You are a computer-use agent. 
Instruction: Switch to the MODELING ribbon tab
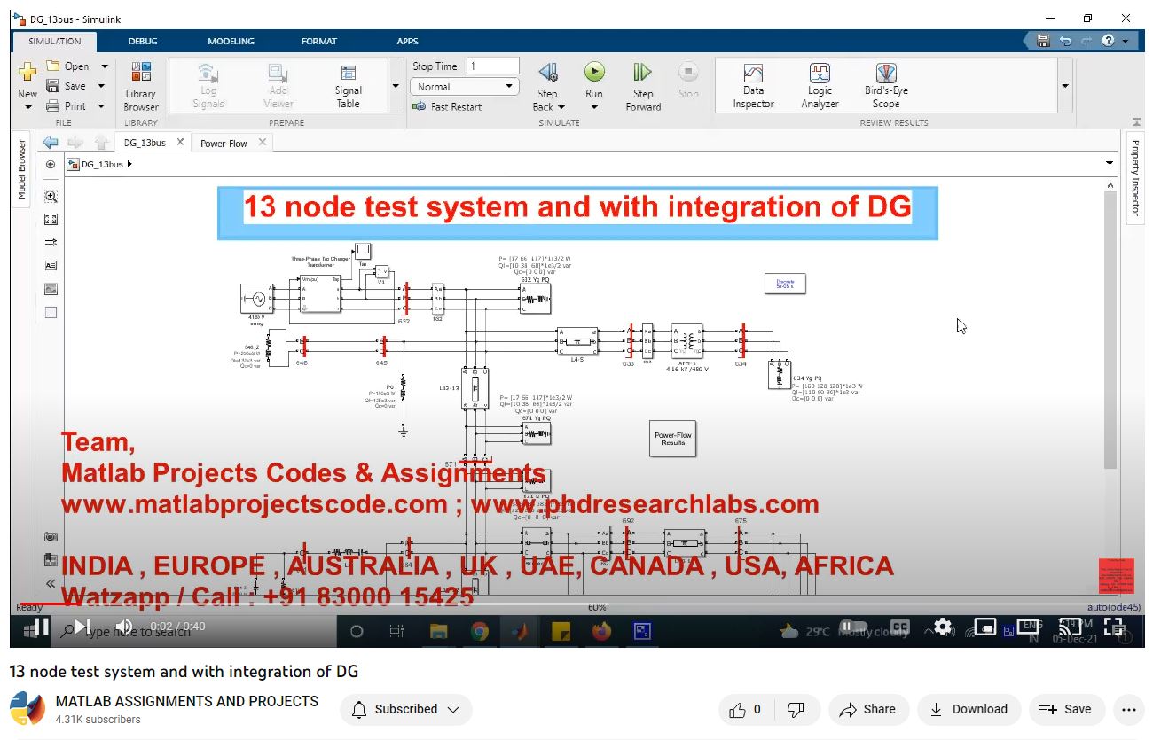(x=231, y=41)
